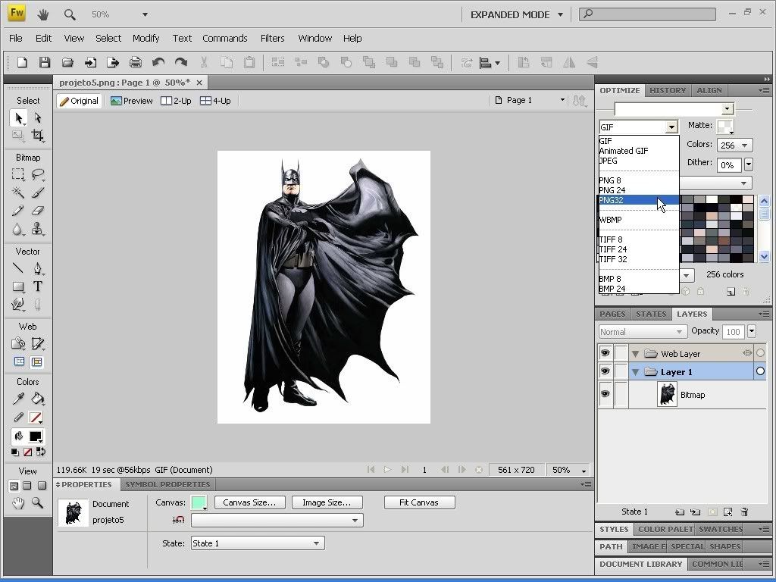The image size is (776, 582).
Task: Open the Dither percentage dropdown arrow
Action: 749,164
